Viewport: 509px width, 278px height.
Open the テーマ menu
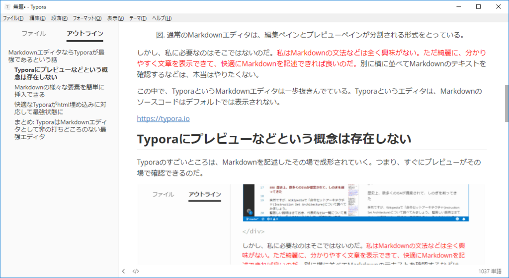pyautogui.click(x=138, y=18)
